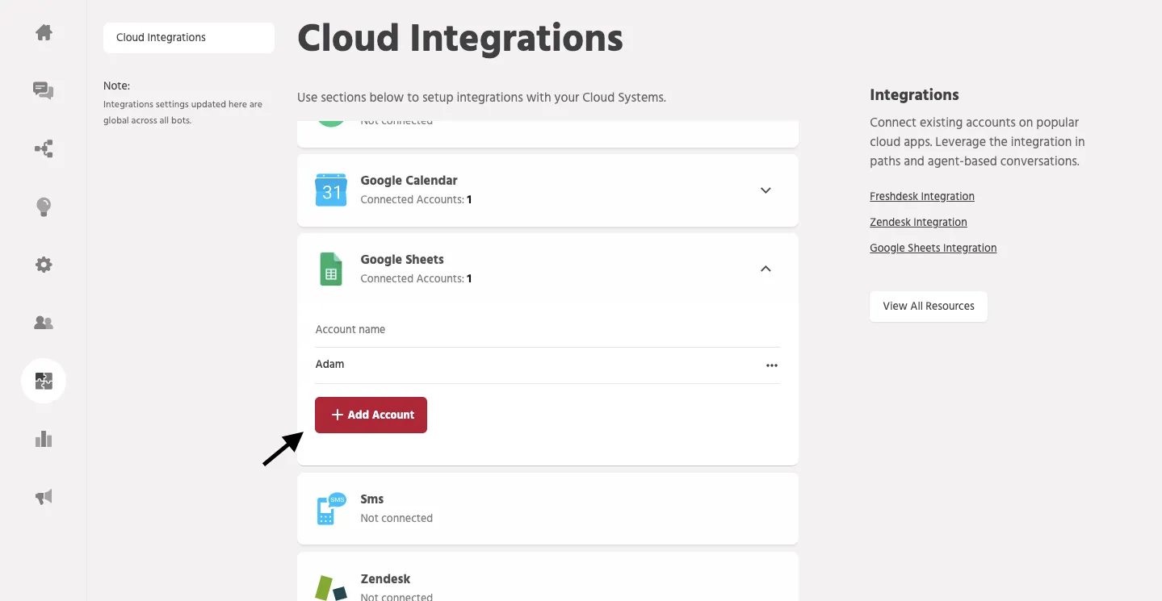
Task: Click Not connected under Sms
Action: click(x=396, y=519)
